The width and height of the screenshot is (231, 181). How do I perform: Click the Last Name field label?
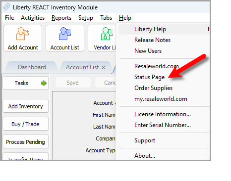(x=104, y=127)
